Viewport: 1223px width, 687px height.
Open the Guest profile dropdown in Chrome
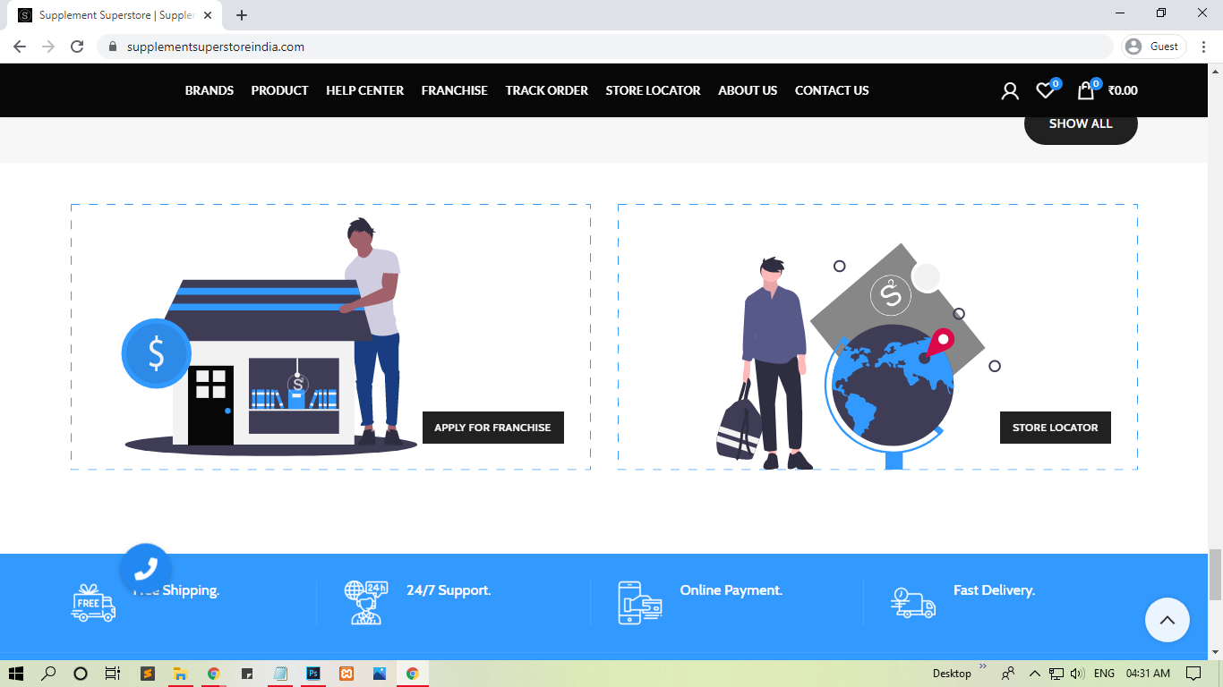click(x=1153, y=47)
